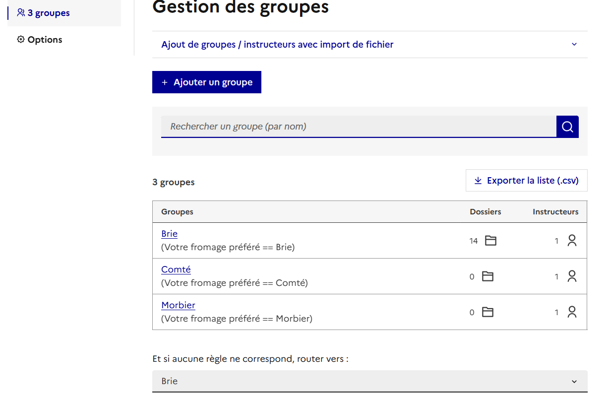Open the default routing group dropdown

[369, 381]
